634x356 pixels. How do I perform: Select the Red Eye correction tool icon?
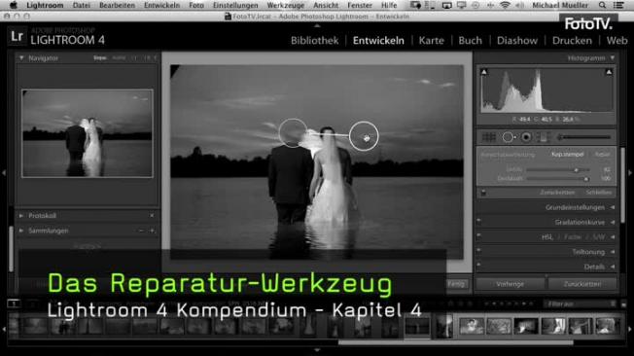pyautogui.click(x=526, y=137)
